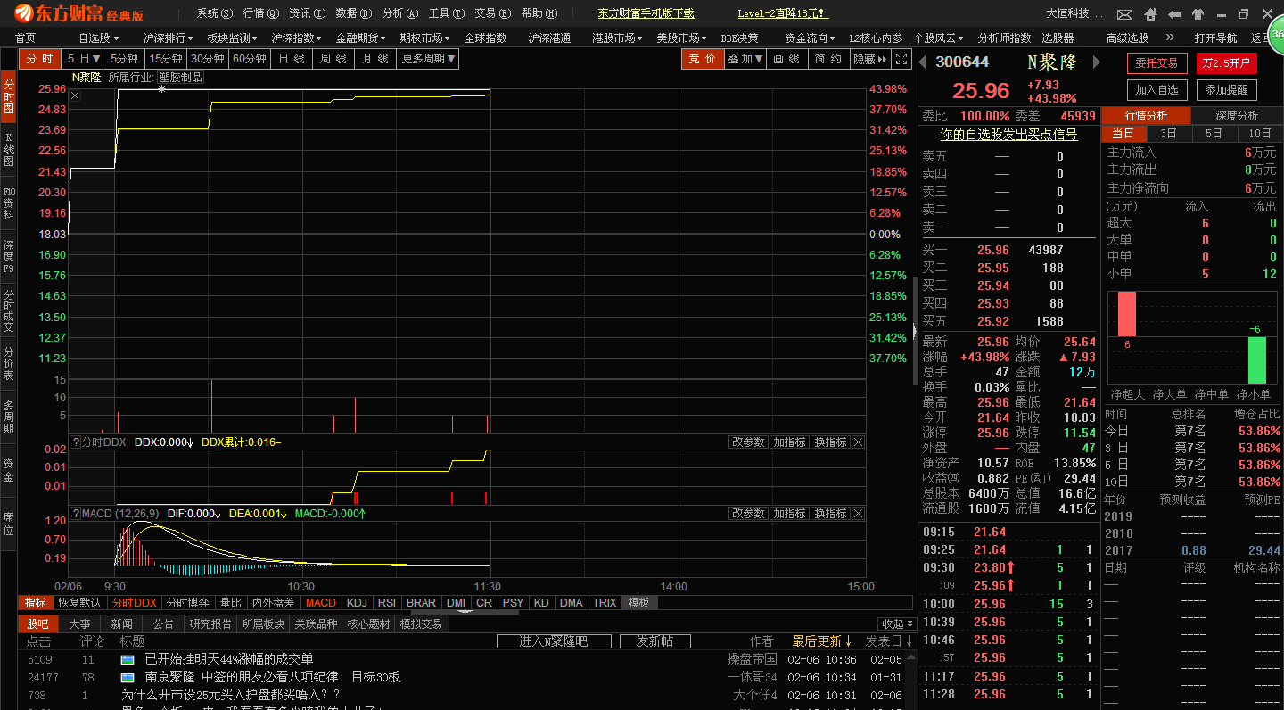Open 分时图 in left sidebar
Screen dimensions: 1284x710
pyautogui.click(x=8, y=96)
